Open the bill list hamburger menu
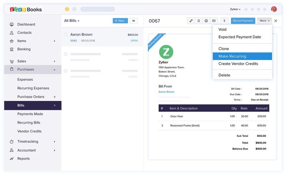286x175 pixels. click(x=133, y=21)
